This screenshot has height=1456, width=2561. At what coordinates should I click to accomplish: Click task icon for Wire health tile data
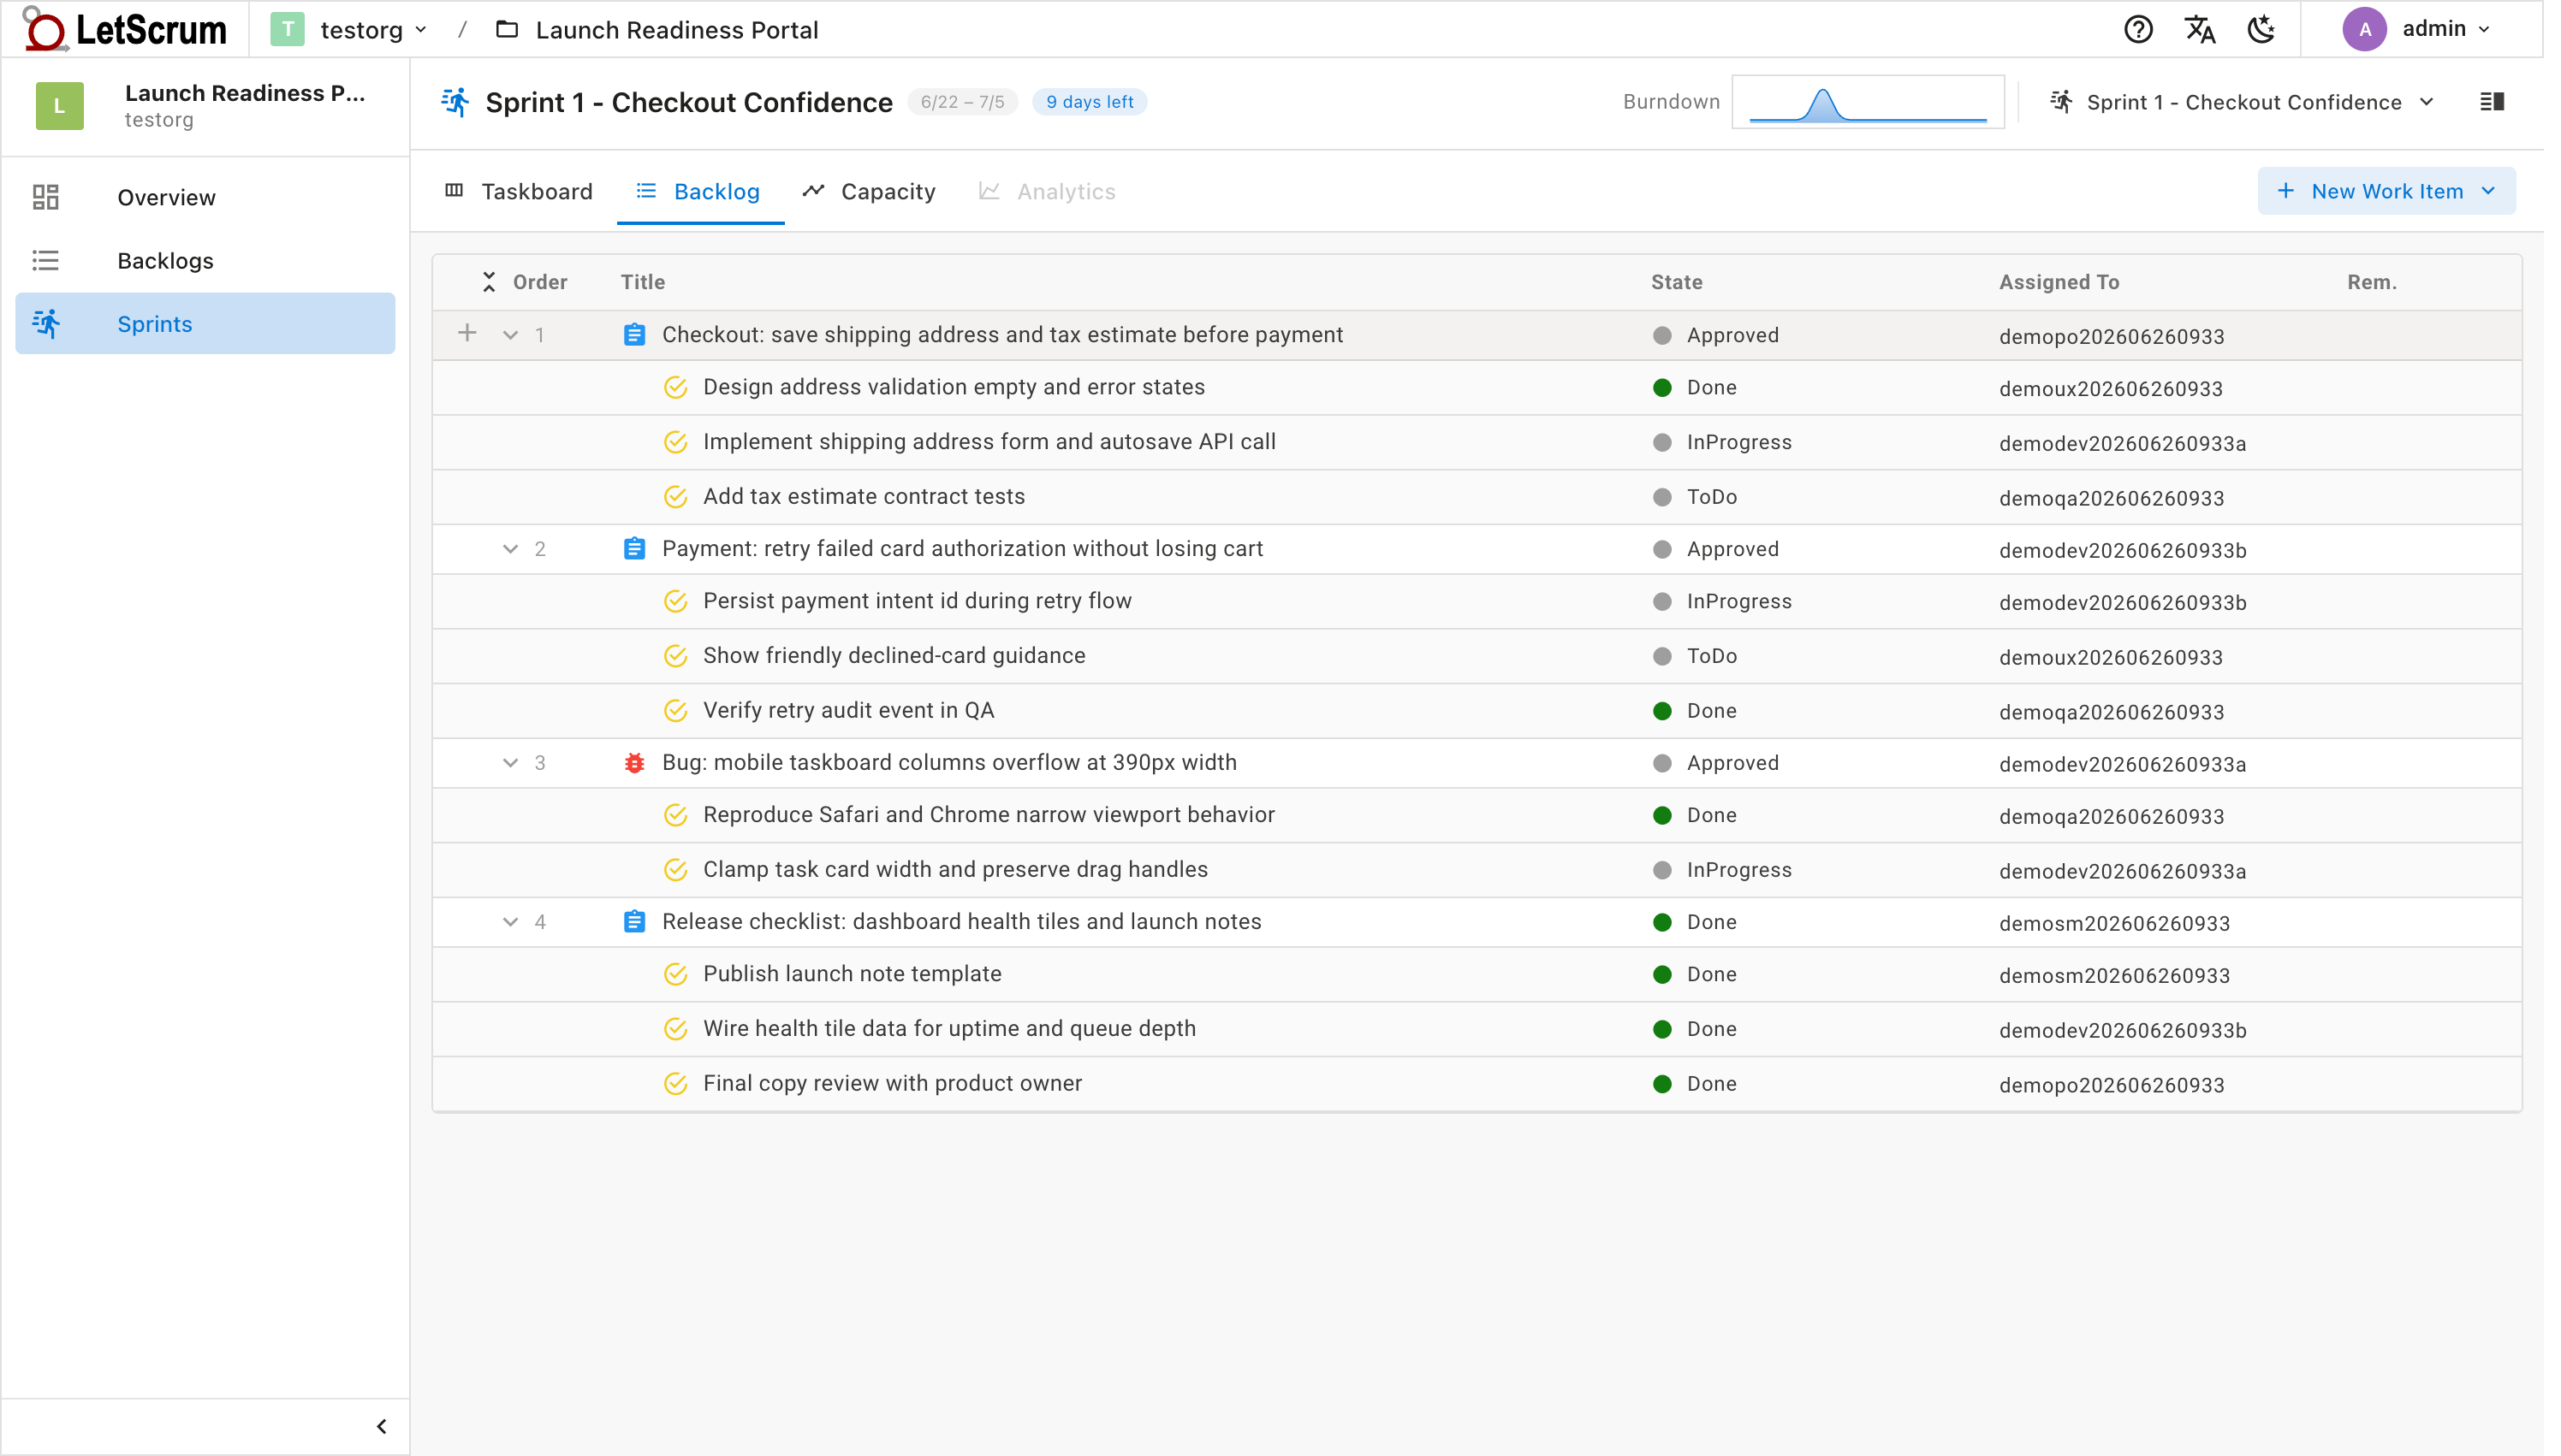point(676,1029)
